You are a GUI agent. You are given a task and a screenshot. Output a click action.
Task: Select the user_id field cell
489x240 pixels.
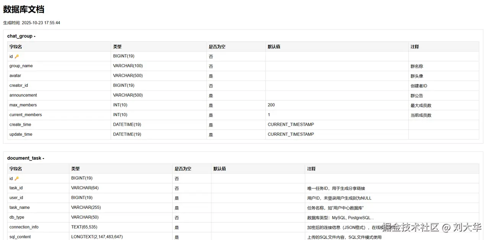coord(38,198)
